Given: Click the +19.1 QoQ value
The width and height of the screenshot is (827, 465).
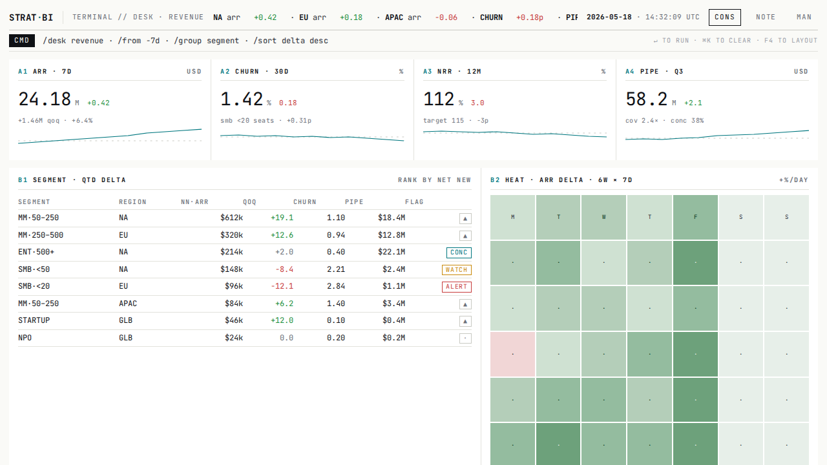Looking at the screenshot, I should 282,218.
